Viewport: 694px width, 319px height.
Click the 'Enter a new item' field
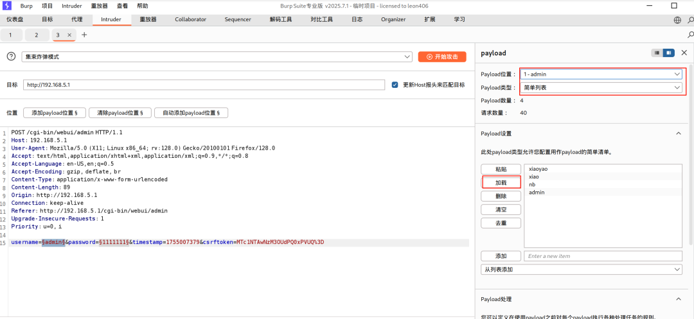click(603, 256)
